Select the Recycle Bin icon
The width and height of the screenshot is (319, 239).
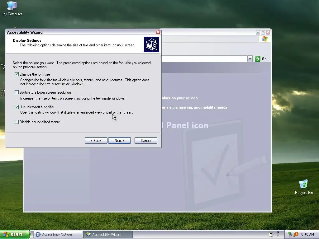tap(304, 187)
